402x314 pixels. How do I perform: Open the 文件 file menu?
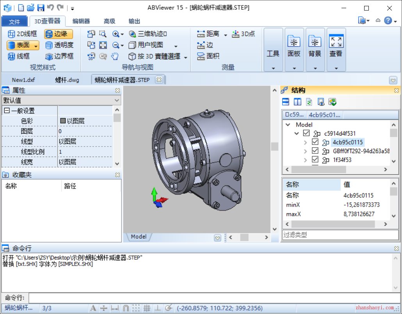(14, 21)
